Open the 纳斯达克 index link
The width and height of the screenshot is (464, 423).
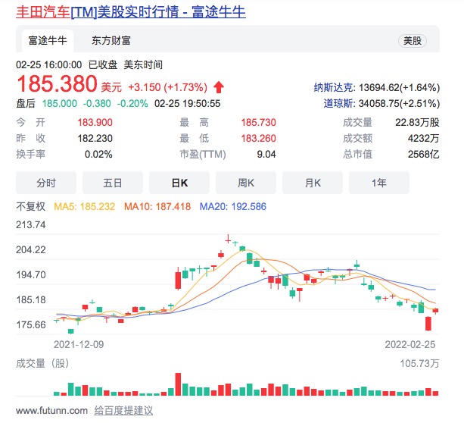pyautogui.click(x=334, y=87)
